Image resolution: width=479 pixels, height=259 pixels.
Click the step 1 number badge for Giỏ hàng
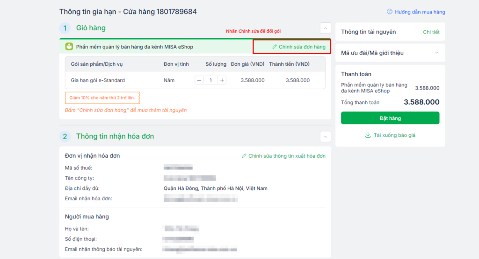click(65, 28)
